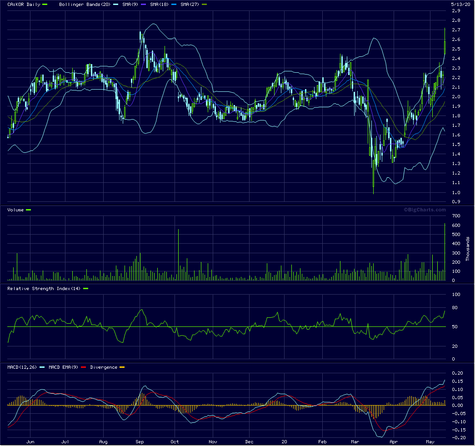Click the SMA(27) legend label
This screenshot has height=446, width=475.
(190, 5)
